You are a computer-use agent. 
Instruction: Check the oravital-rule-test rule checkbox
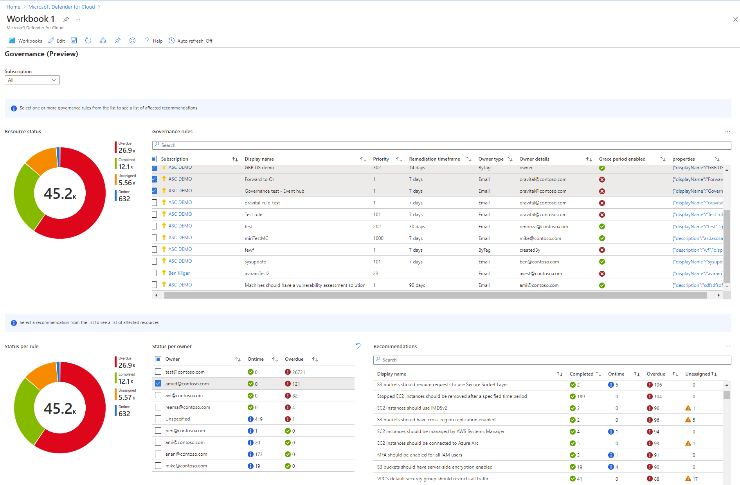(x=155, y=203)
